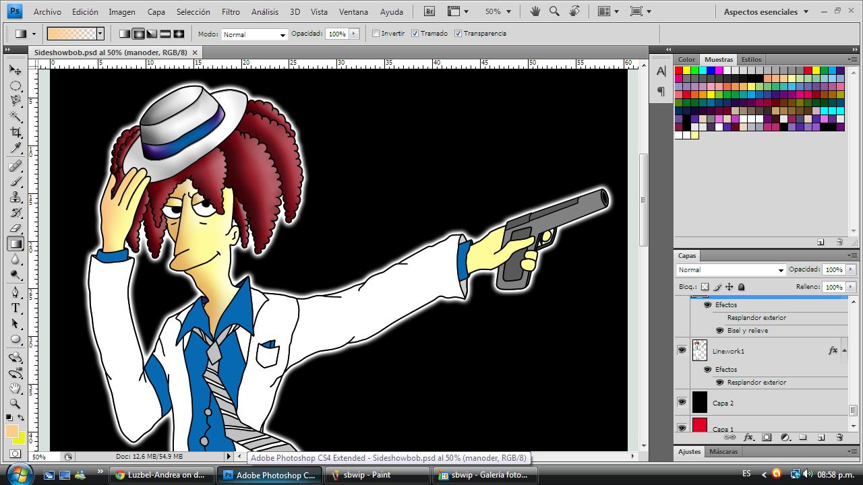Select the Hand tool in toolbox
Viewport: 863px width, 485px height.
pyautogui.click(x=16, y=389)
